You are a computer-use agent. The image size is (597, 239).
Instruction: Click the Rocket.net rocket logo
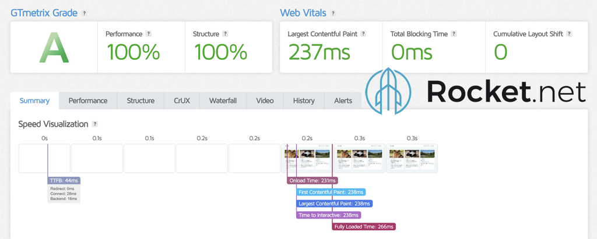(388, 91)
